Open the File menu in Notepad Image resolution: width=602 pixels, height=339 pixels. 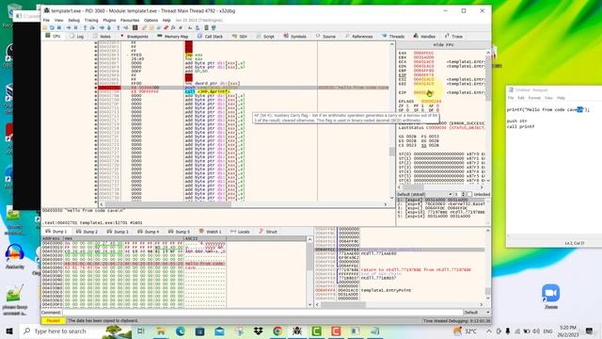(x=511, y=98)
